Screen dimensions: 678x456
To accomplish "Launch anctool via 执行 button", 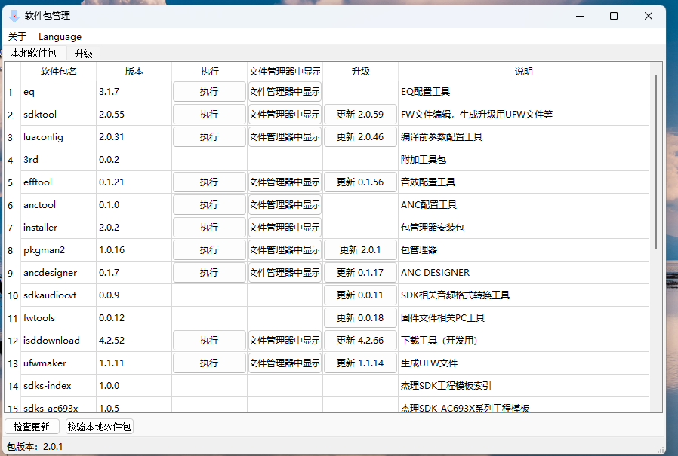I will (209, 205).
